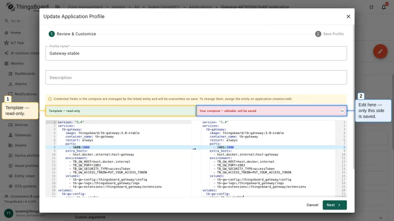The width and height of the screenshot is (394, 221).
Task: Click the Dashboards icon
Action: (10, 74)
